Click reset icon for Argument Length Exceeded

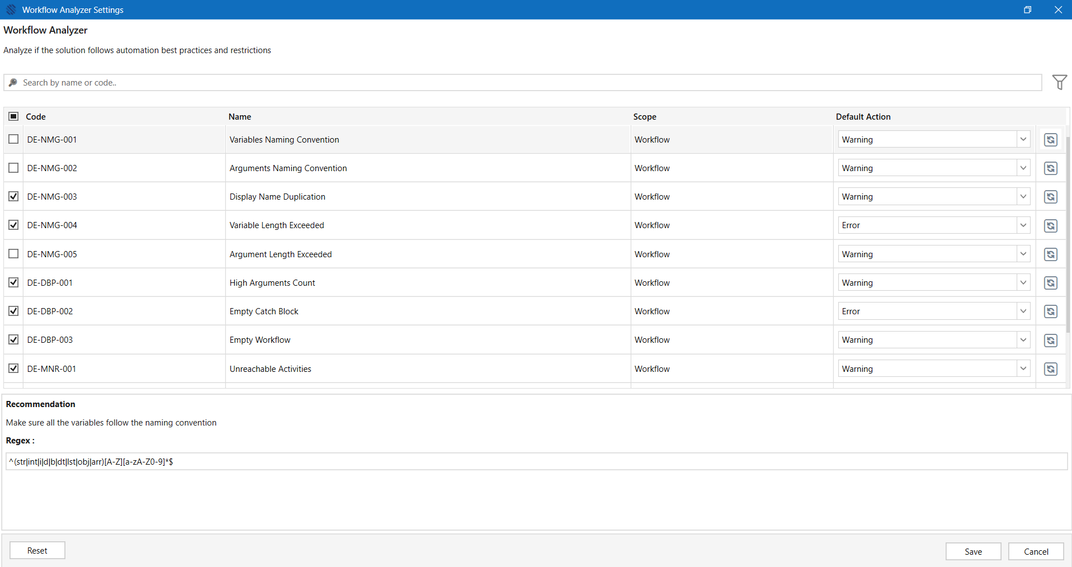[1051, 254]
